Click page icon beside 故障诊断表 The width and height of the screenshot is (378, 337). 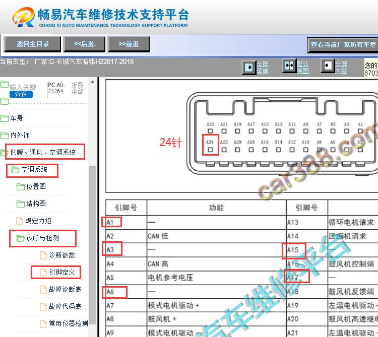coord(43,290)
